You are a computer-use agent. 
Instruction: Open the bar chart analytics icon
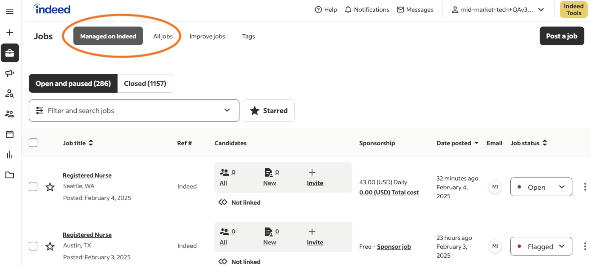(x=10, y=155)
